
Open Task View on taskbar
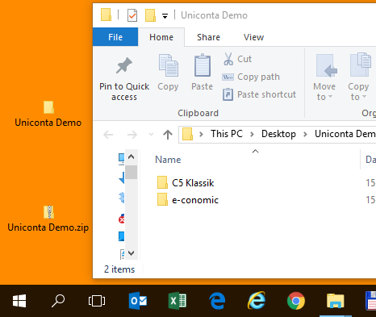pyautogui.click(x=97, y=301)
